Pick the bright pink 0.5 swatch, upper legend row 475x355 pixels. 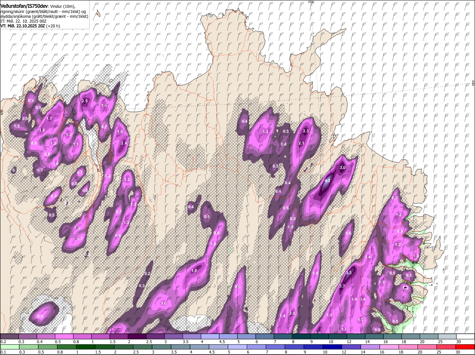tap(64, 336)
